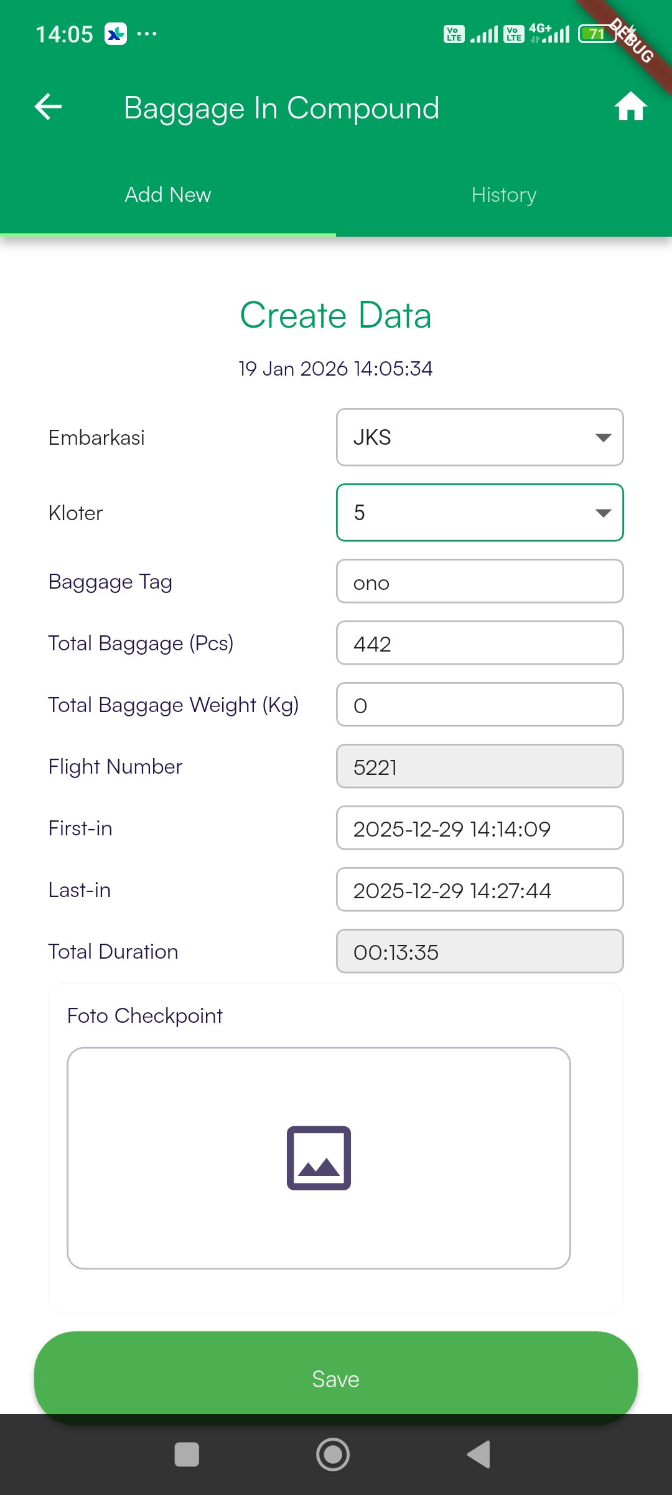672x1495 pixels.
Task: Focus the Total Baggage (Pcs) field
Action: (480, 643)
